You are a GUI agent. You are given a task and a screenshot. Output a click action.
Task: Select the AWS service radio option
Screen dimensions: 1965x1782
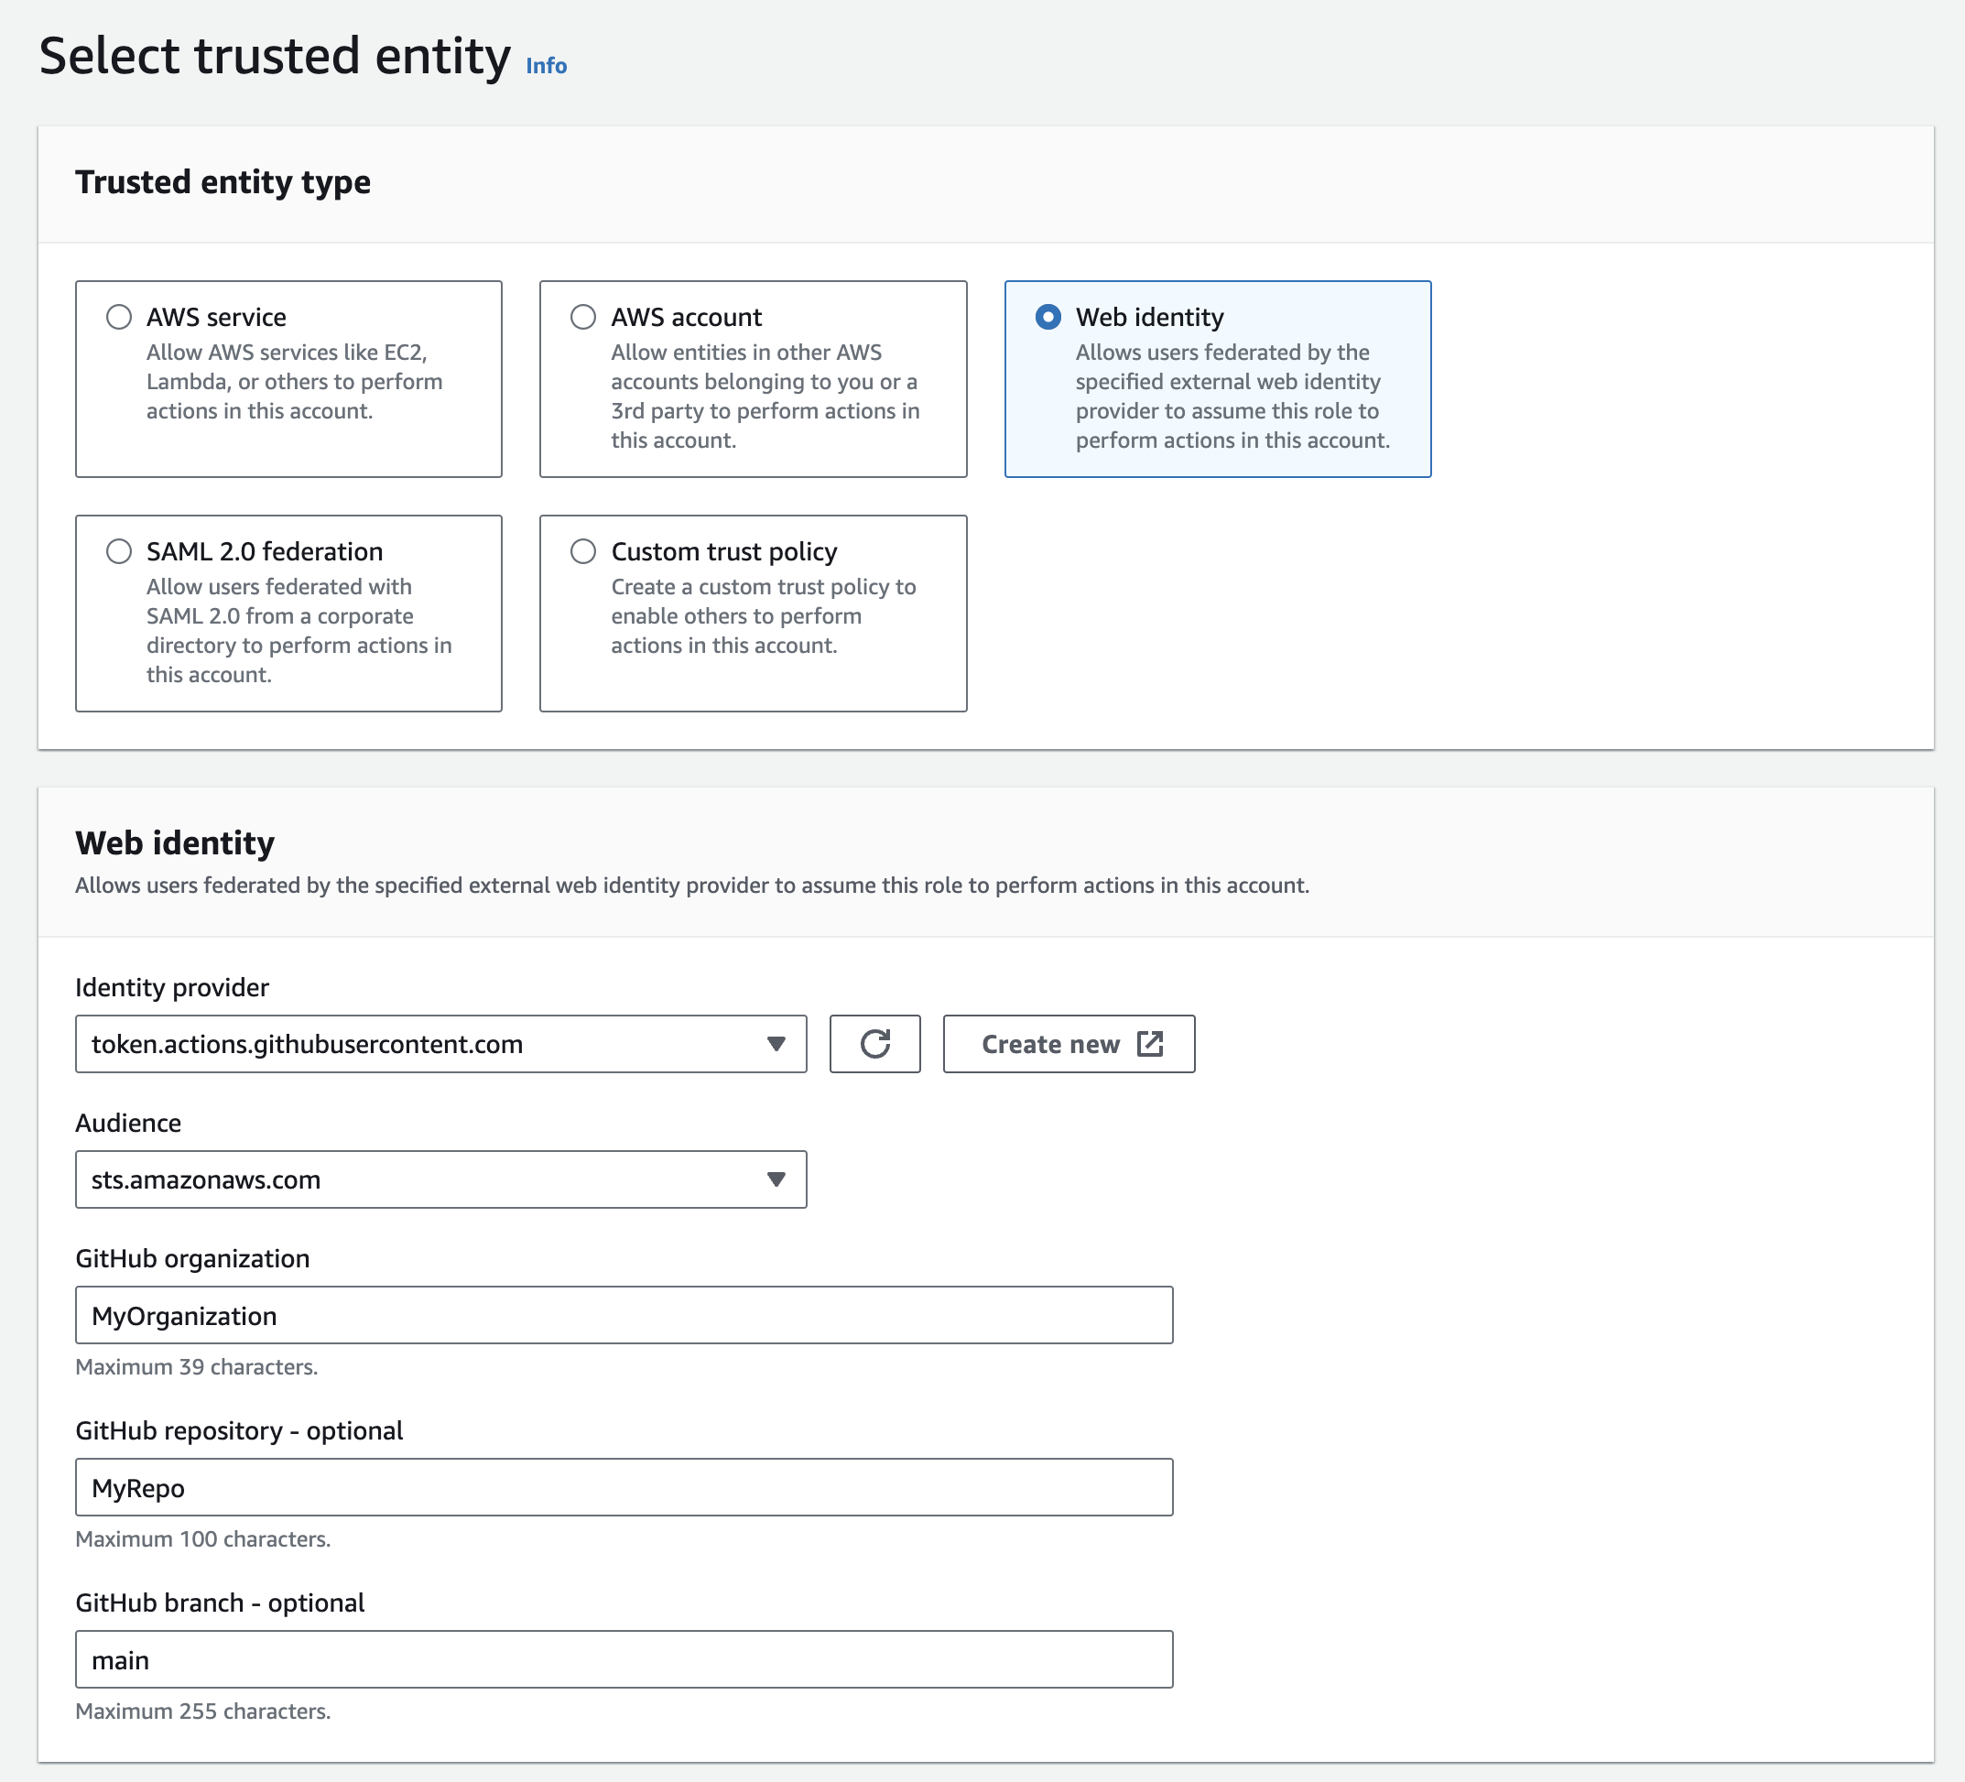[119, 317]
